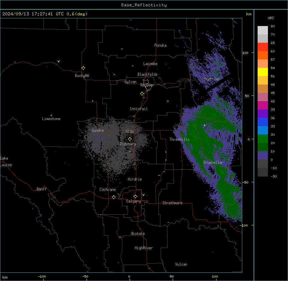Click the Drumheller label on the map
288x281 pixels.
click(x=213, y=163)
